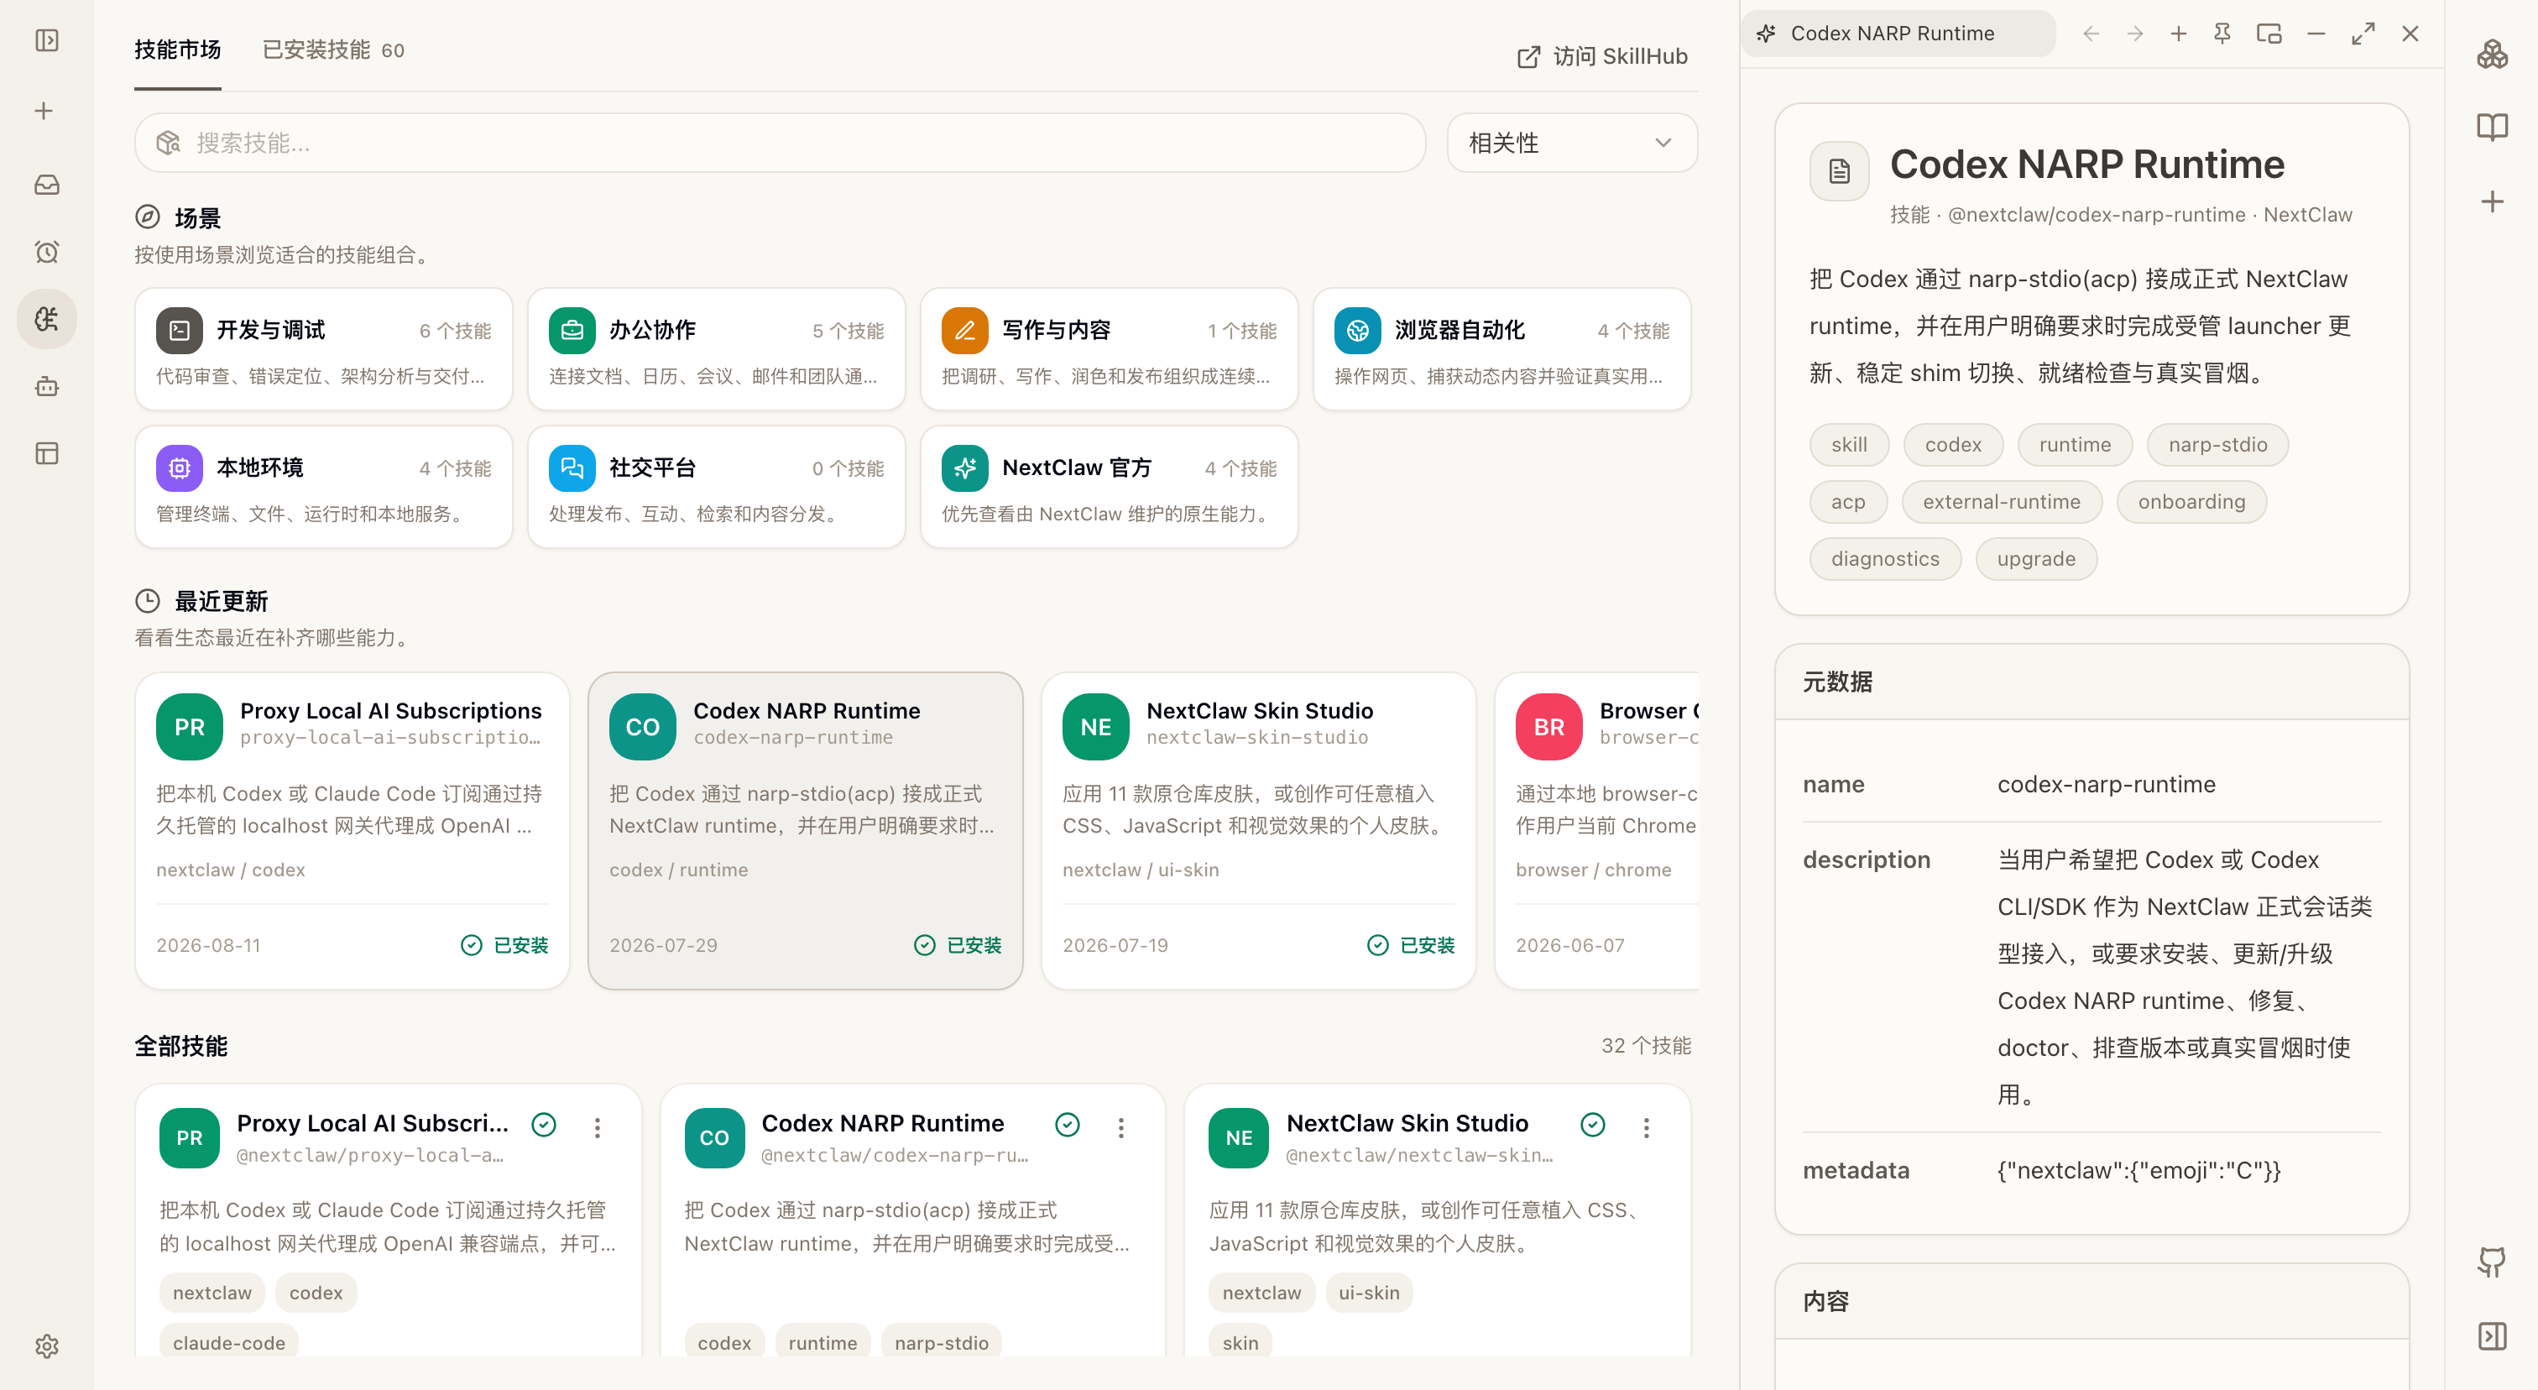Click the metadata JSON value
The height and width of the screenshot is (1390, 2538).
tap(2139, 1170)
